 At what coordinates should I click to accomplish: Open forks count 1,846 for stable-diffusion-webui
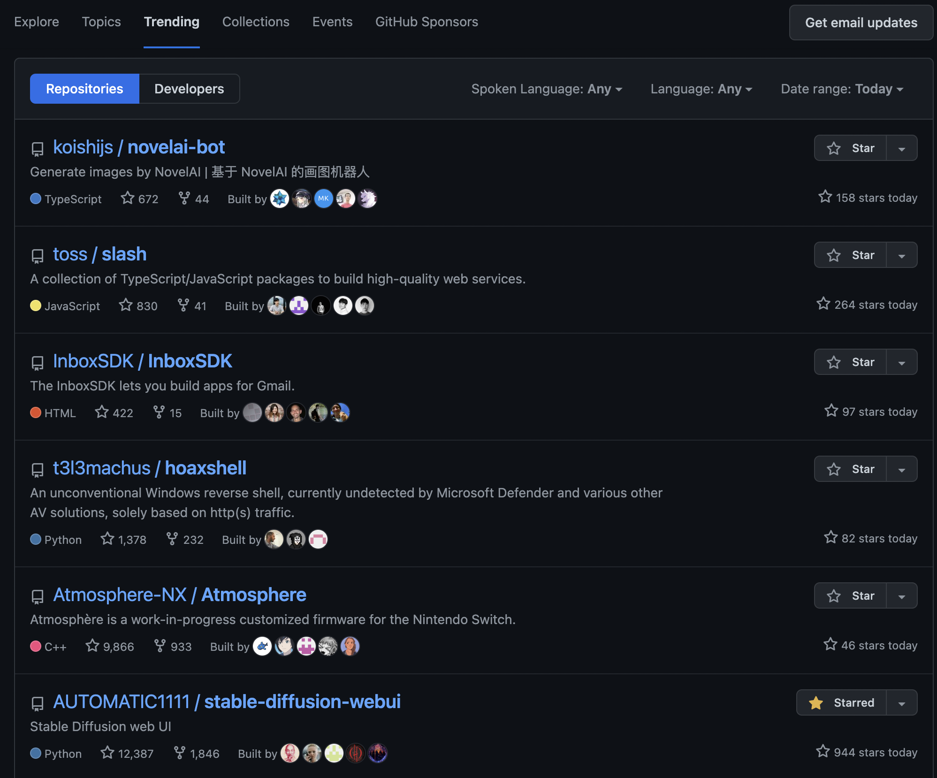point(196,753)
